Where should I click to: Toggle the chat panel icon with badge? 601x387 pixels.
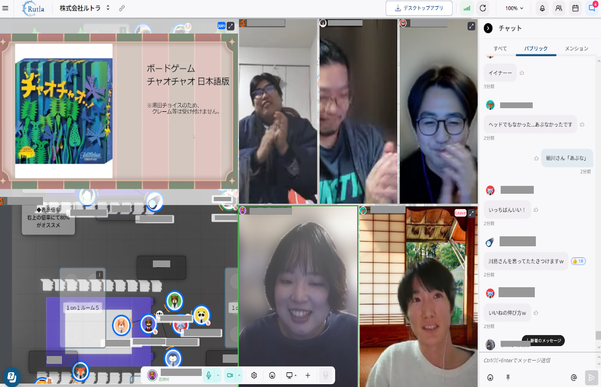592,8
